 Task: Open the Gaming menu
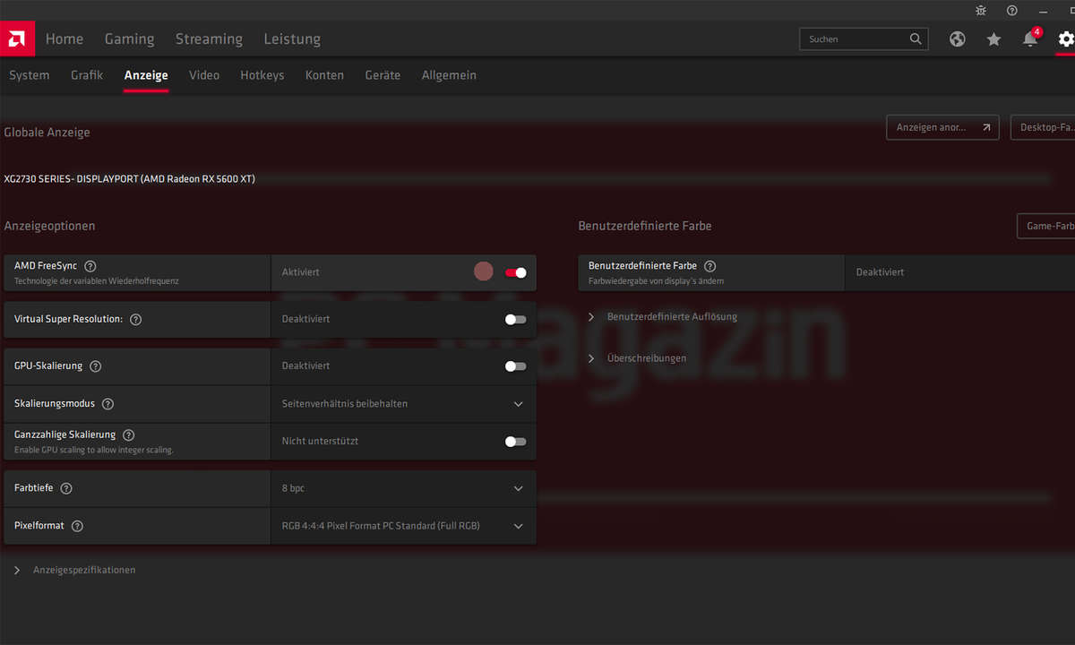[129, 39]
